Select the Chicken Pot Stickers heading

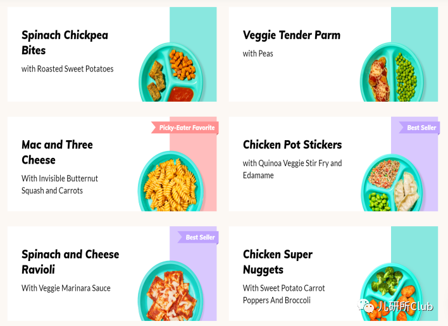point(292,145)
